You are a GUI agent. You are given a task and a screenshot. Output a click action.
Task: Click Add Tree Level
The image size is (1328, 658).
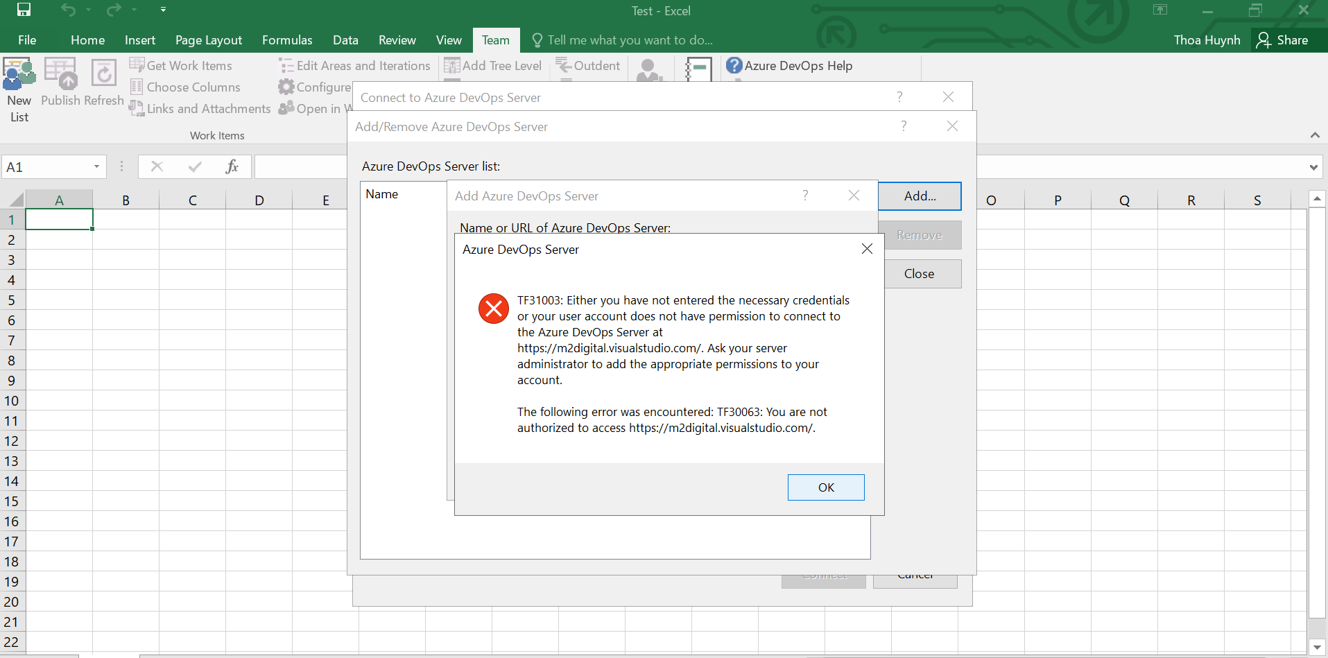click(493, 65)
